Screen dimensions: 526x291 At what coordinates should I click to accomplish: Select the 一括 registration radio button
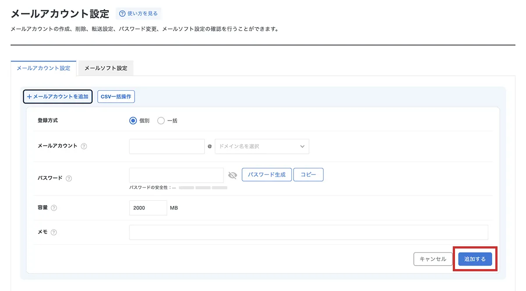[x=161, y=121]
